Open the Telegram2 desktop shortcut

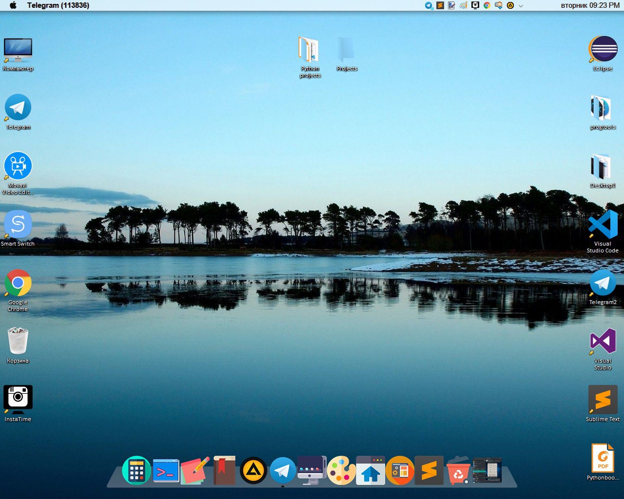coord(603,288)
